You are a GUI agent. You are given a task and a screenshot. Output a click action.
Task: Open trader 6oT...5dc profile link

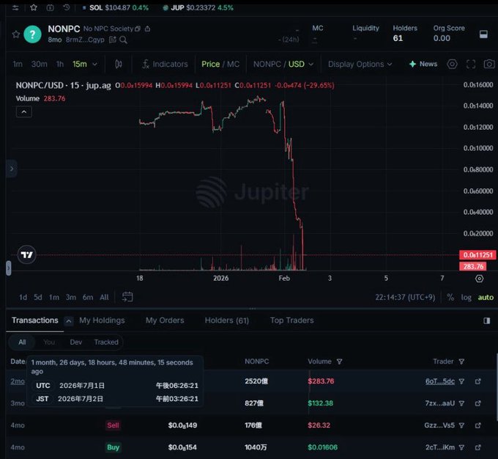coord(440,381)
